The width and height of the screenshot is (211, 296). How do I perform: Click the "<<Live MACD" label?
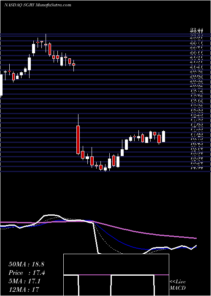[178, 285]
